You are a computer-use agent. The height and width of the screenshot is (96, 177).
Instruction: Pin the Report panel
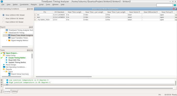[x=30, y=27]
